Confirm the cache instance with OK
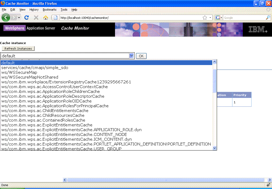The image size is (272, 189). tap(141, 56)
